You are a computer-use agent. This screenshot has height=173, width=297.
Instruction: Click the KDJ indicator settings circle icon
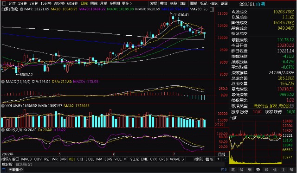tap(3, 130)
